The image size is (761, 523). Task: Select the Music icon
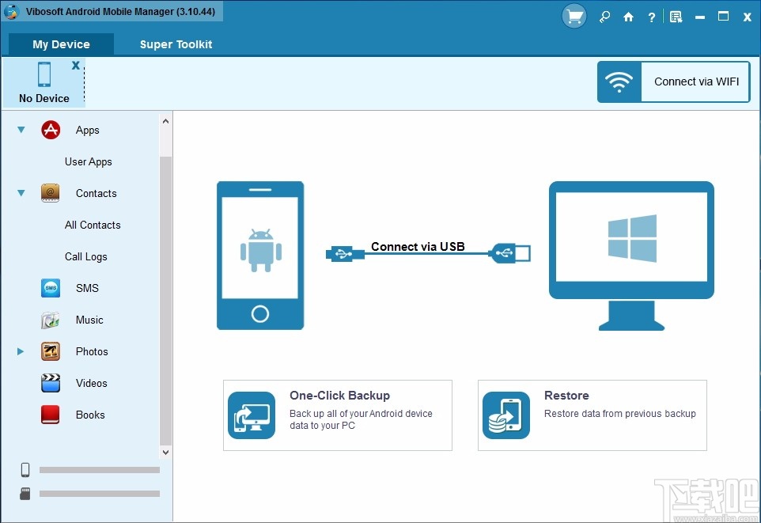50,320
